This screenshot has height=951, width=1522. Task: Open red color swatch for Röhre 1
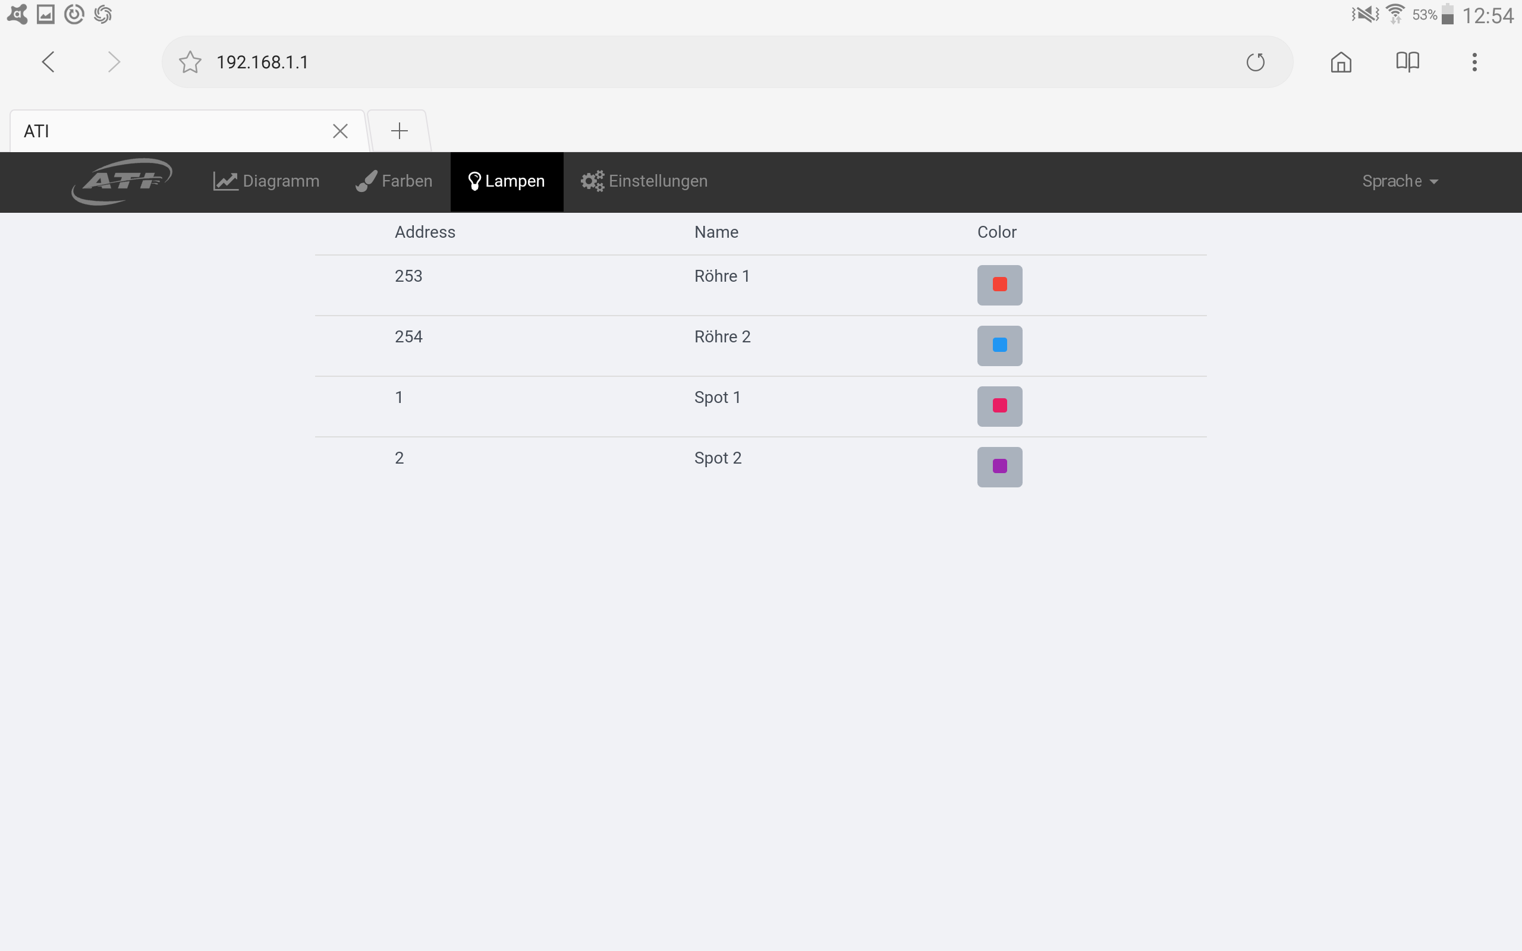[x=999, y=285]
